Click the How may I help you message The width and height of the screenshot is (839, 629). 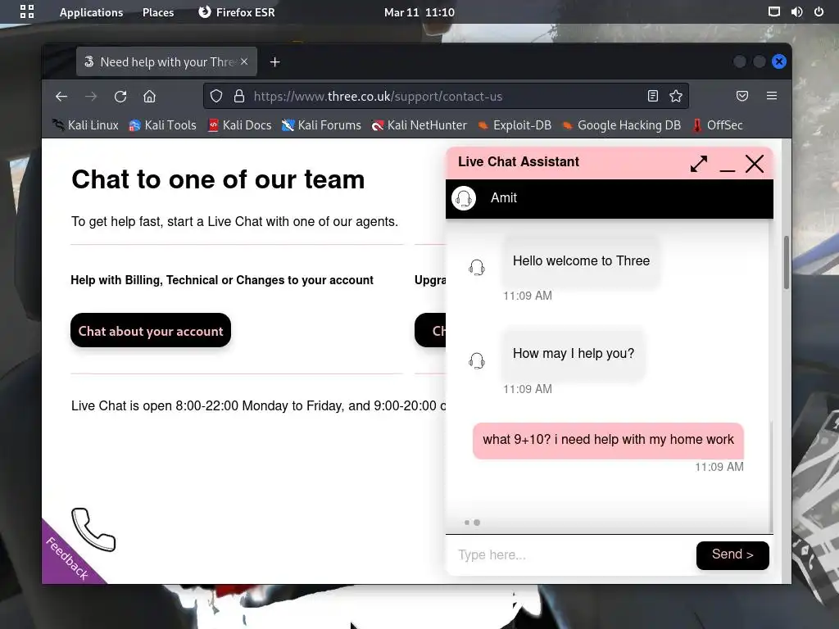(x=573, y=354)
